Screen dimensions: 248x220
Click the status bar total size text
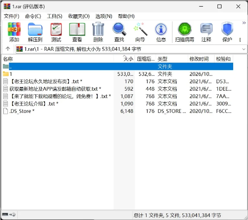[177, 215]
